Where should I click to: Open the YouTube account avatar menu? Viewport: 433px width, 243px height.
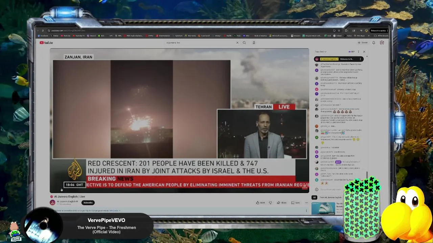point(382,43)
